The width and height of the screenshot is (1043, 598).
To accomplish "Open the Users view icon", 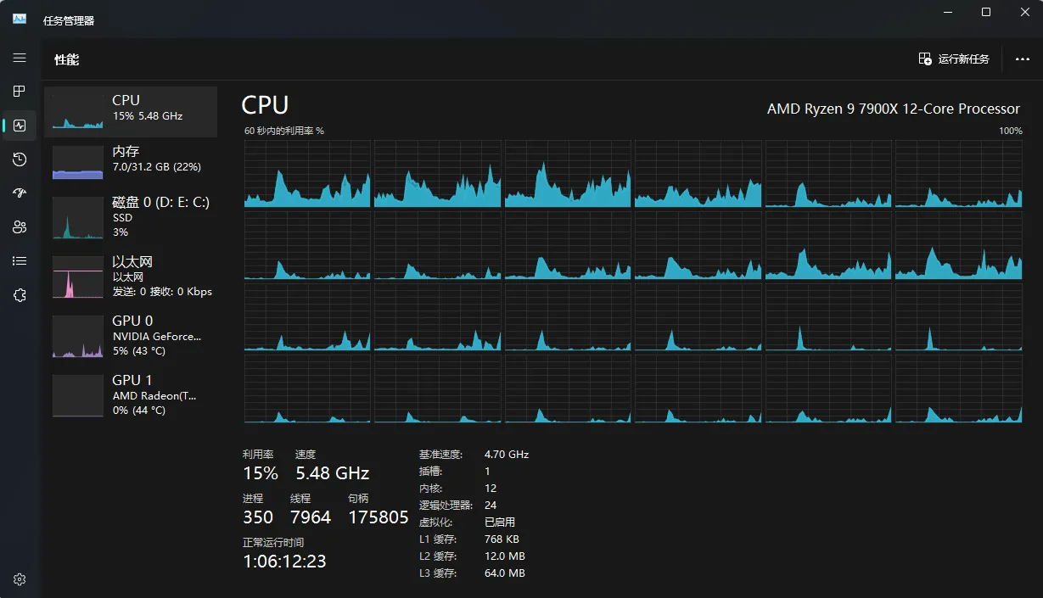I will click(20, 227).
